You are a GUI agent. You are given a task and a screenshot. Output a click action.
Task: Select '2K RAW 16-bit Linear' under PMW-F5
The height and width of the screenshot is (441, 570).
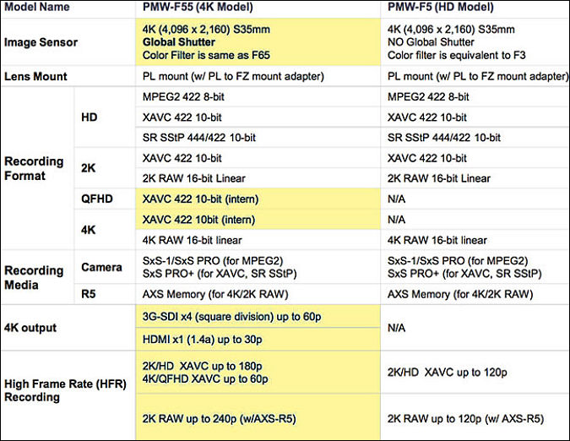tap(439, 178)
